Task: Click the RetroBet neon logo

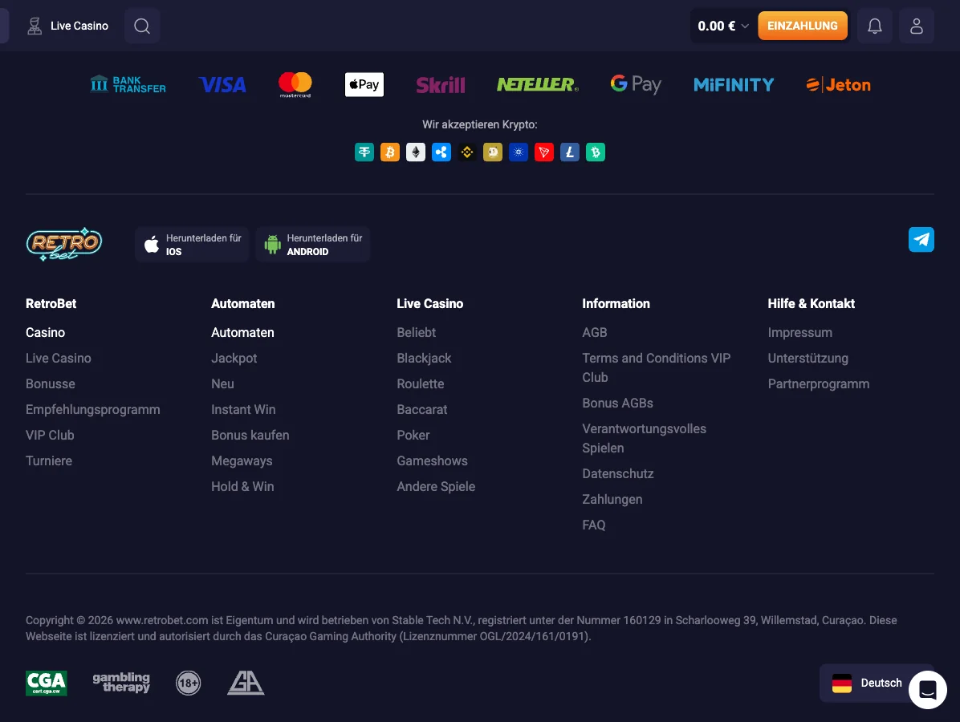Action: point(64,244)
